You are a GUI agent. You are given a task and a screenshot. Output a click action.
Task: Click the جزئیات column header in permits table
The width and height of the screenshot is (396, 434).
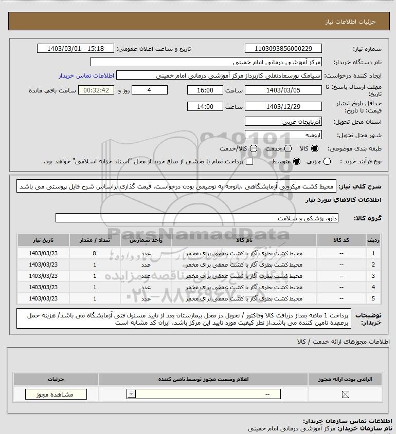coord(56,379)
